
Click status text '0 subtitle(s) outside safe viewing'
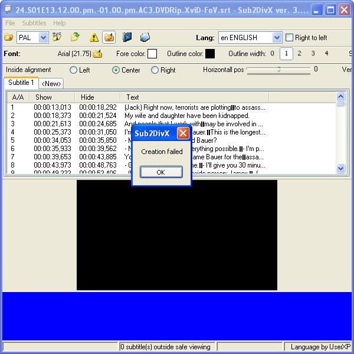(x=165, y=347)
